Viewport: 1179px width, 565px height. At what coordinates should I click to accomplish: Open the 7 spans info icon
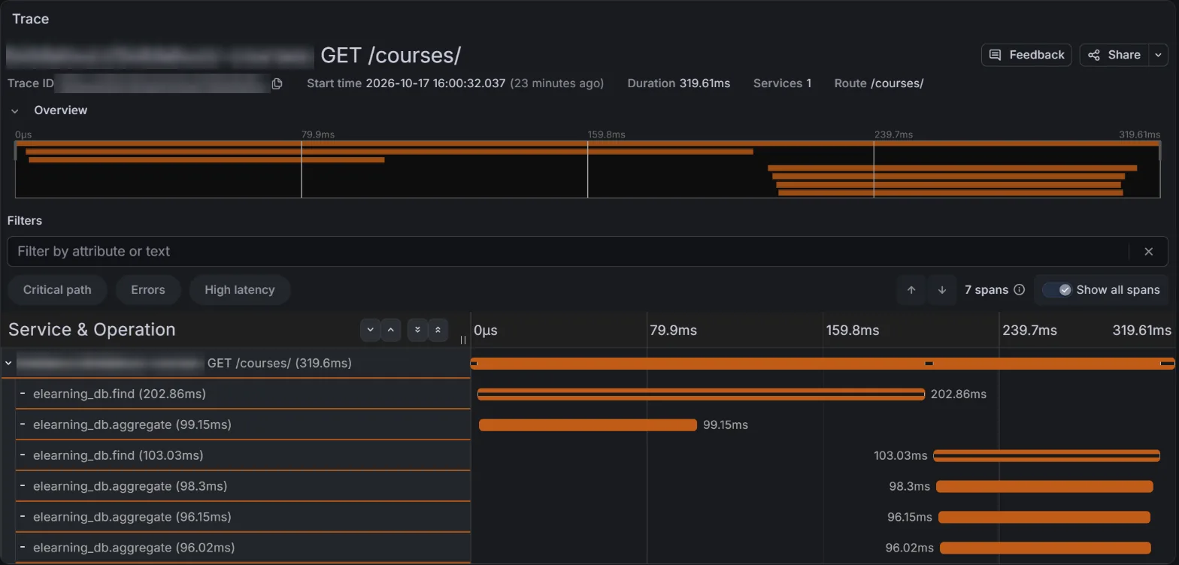[x=1020, y=290]
